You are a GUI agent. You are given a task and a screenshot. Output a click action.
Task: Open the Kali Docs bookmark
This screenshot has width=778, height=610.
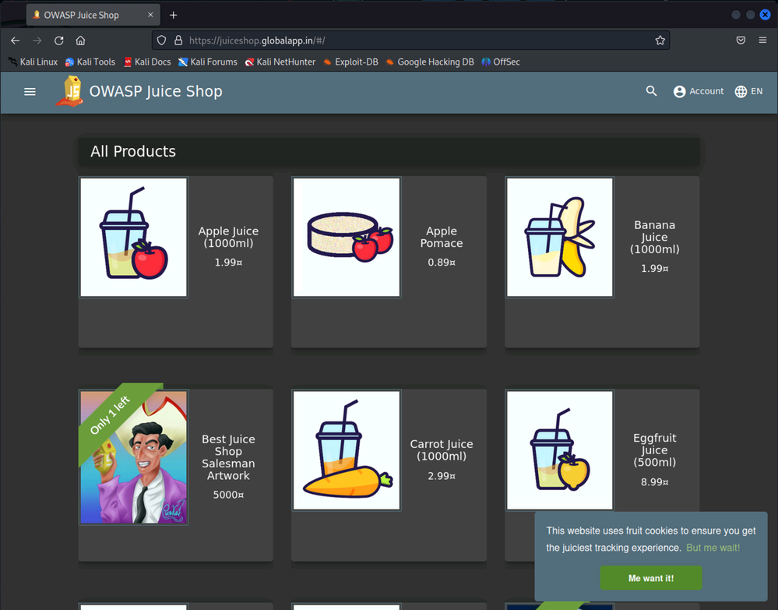pos(147,62)
